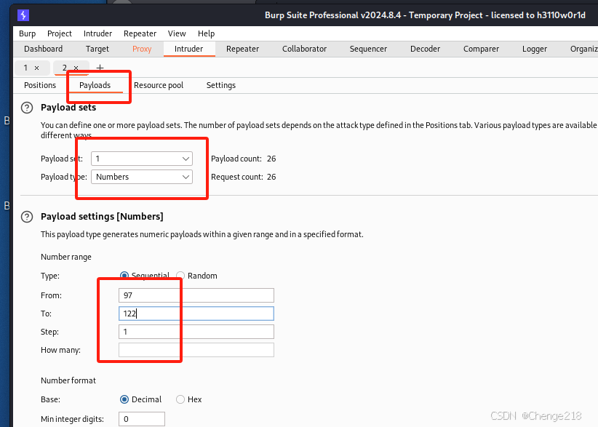The image size is (598, 427).
Task: Click the Burp Suite lightning logo icon
Action: (23, 15)
